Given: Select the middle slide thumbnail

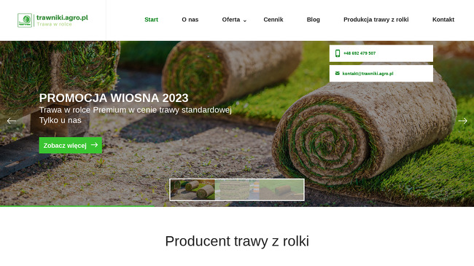Looking at the screenshot, I should point(237,189).
